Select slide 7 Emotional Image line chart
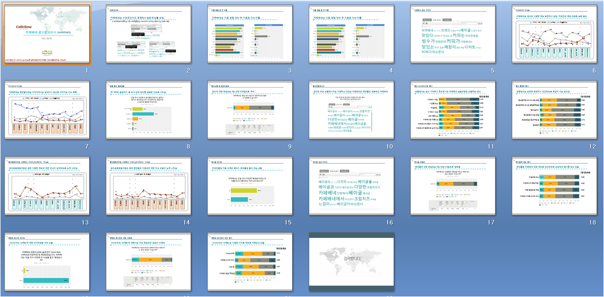 point(48,110)
